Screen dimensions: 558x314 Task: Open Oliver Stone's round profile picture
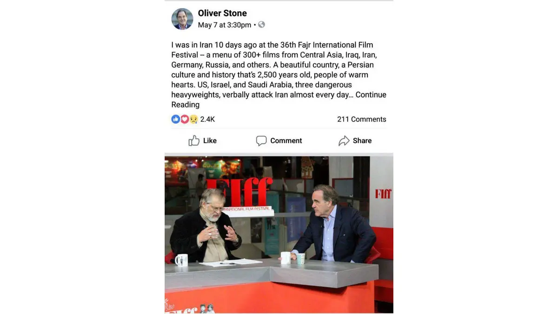point(182,19)
